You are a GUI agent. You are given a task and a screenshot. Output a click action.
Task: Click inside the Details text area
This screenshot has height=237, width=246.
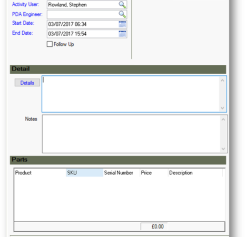point(131,94)
